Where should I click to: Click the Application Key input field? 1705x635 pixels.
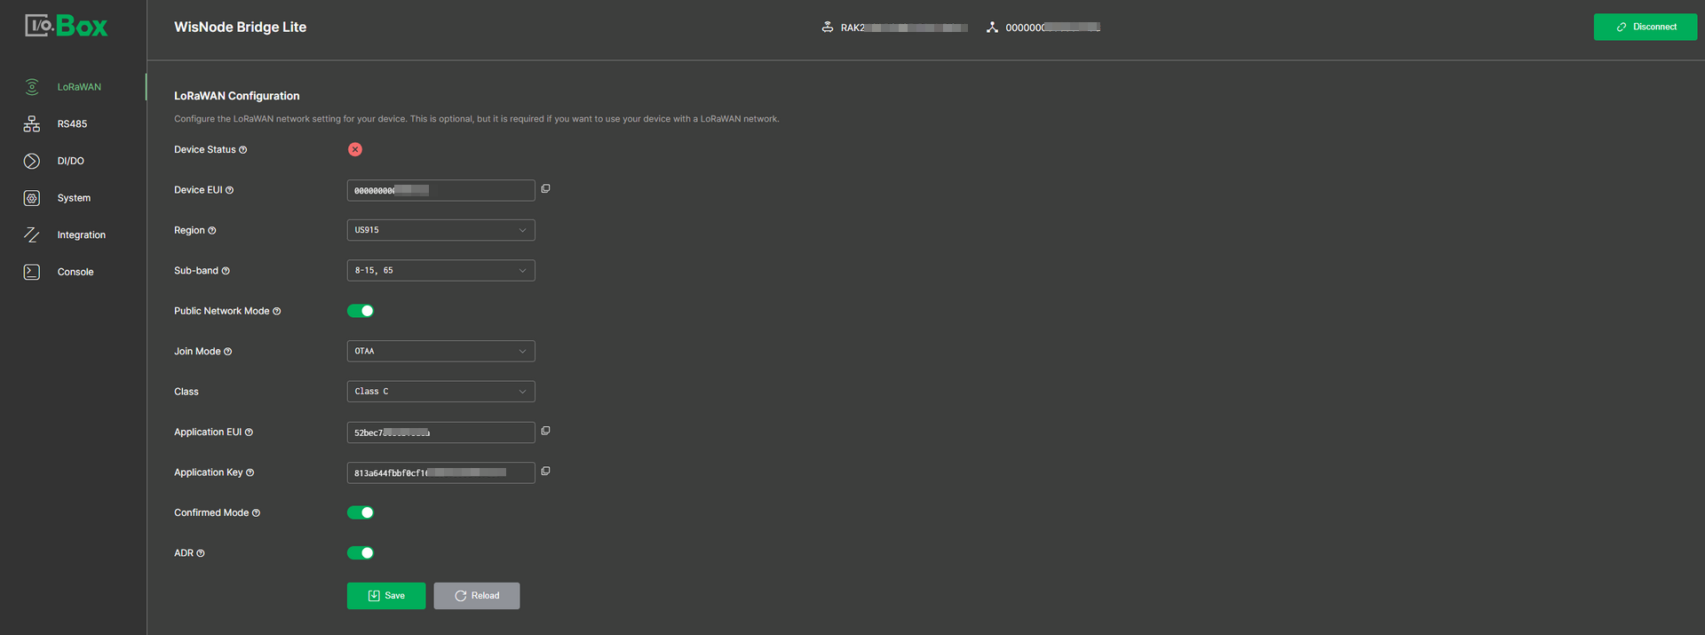(440, 472)
